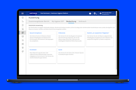Click the page's vertical scrollbar
This screenshot has height=90, width=136.
[116, 40]
